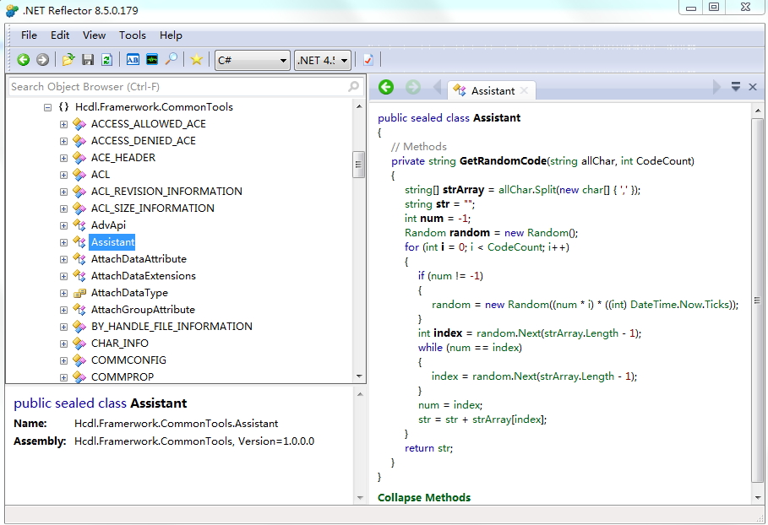Click the grey Forward toolbar arrow
Viewport: 768px width, 525px height.
click(x=42, y=60)
